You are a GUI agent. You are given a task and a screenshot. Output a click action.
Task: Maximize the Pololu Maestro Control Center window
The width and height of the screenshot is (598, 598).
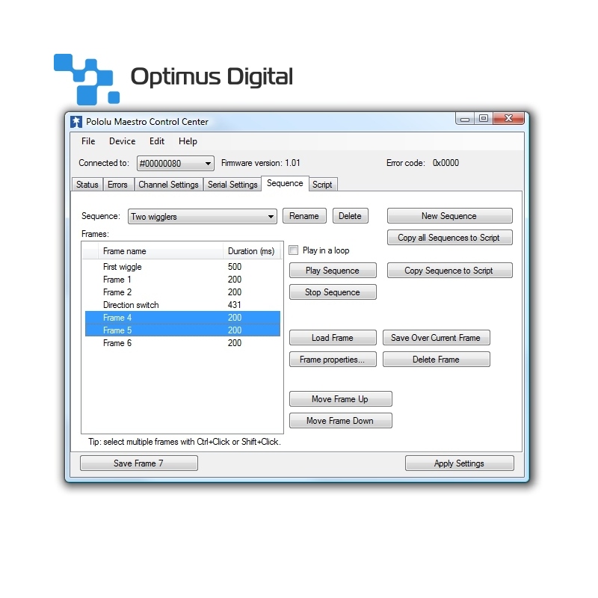[484, 119]
